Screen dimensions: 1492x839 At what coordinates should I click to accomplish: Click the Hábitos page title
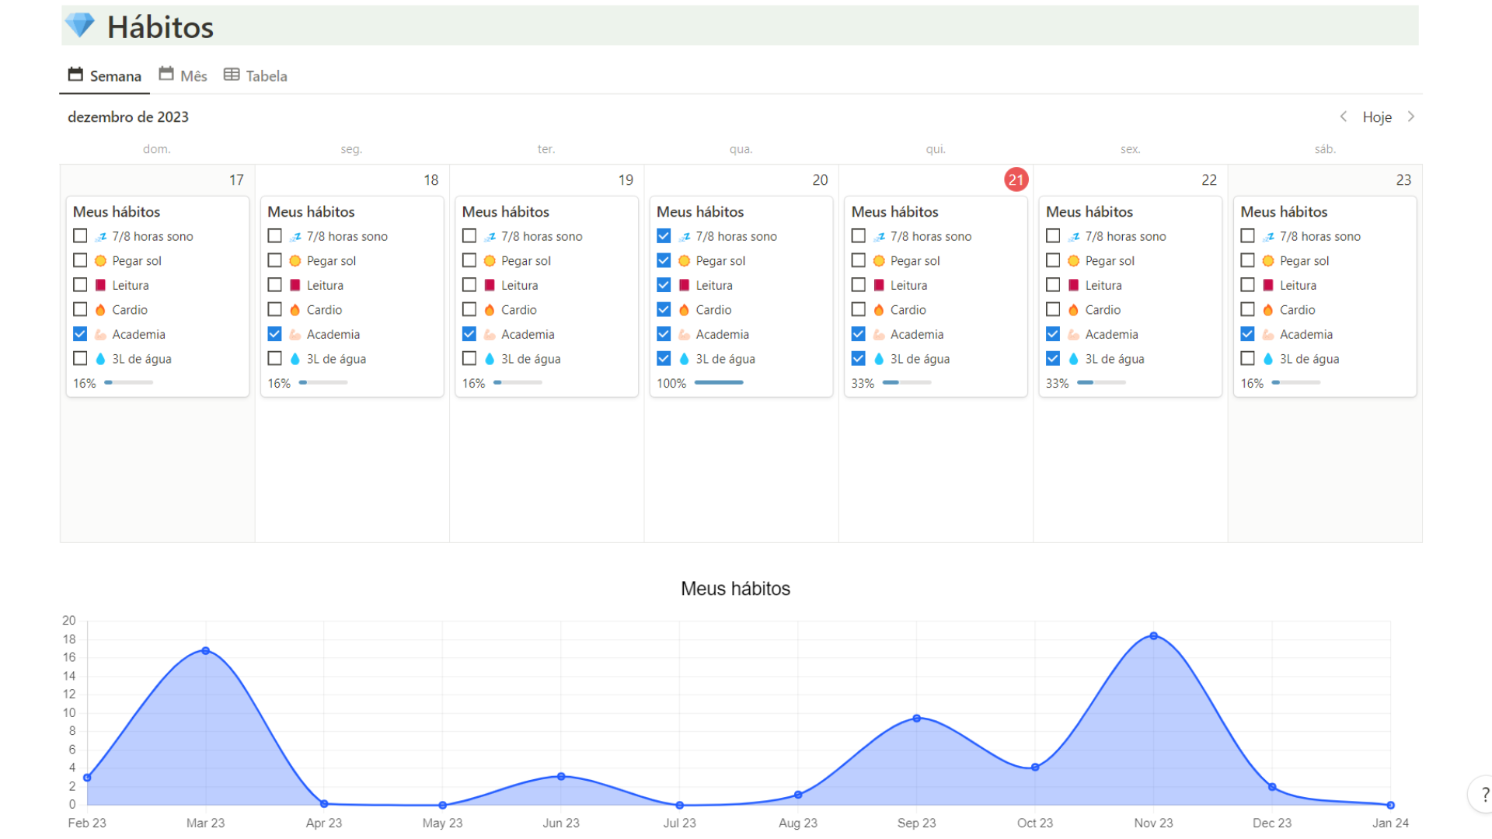pyautogui.click(x=160, y=27)
